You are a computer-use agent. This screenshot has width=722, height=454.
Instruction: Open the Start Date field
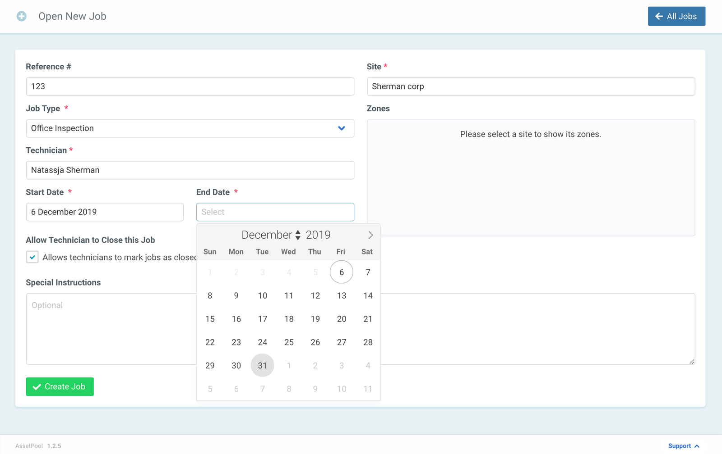point(105,212)
